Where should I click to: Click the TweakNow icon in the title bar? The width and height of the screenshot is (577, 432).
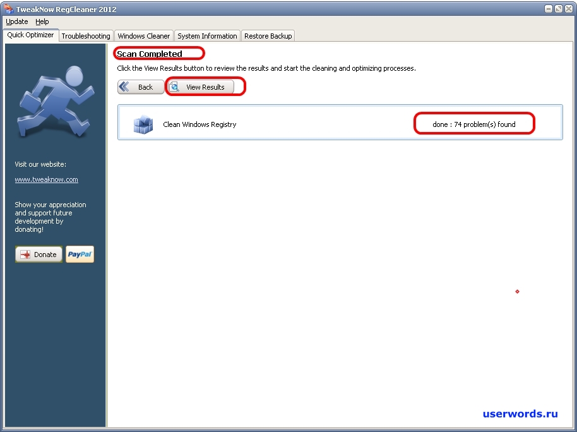pyautogui.click(x=8, y=8)
